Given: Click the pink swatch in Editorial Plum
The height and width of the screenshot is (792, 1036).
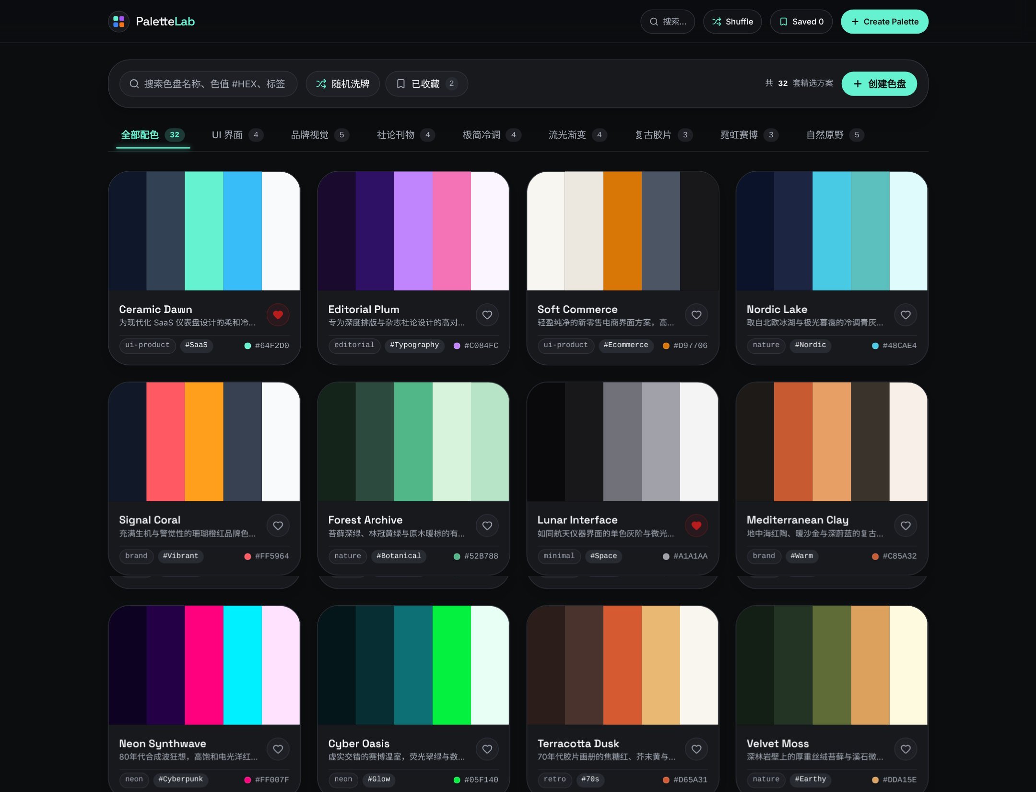Looking at the screenshot, I should [451, 231].
